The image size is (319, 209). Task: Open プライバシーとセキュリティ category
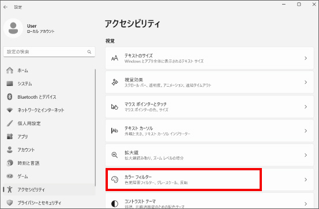[x=49, y=203]
